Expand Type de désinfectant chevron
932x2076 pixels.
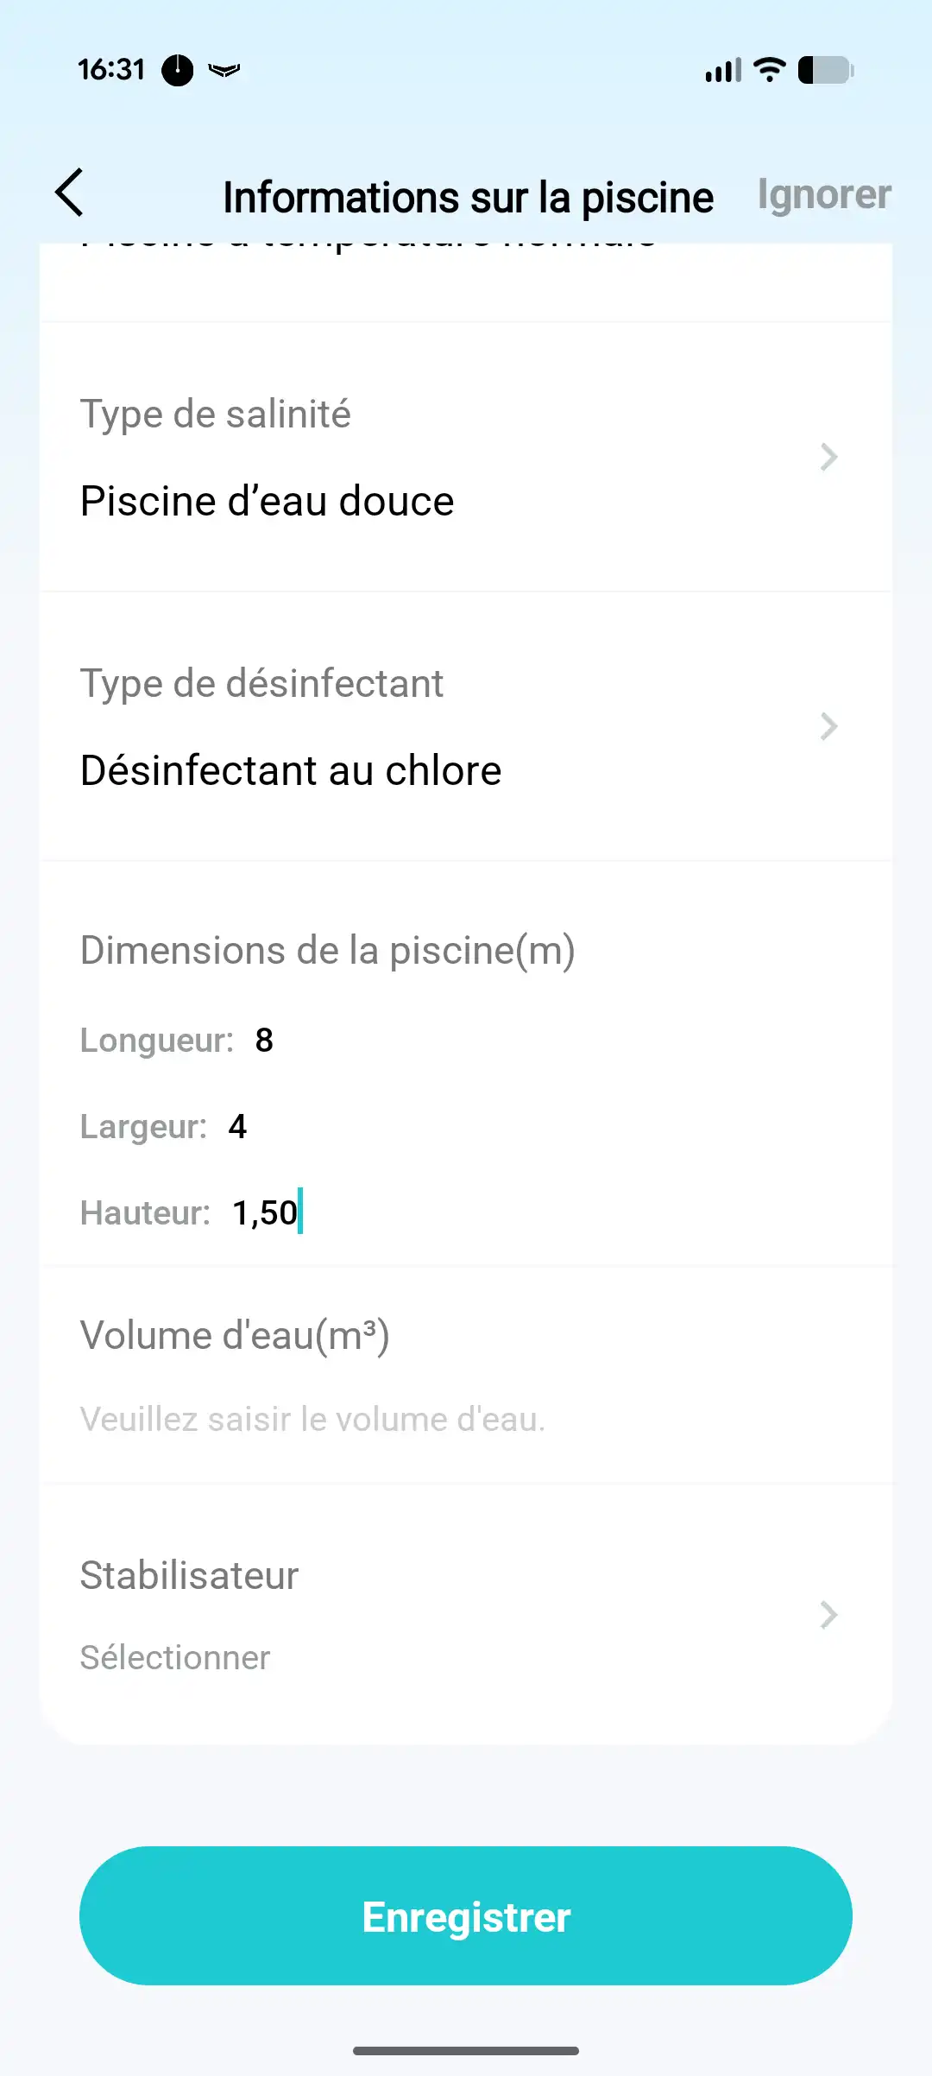click(828, 727)
